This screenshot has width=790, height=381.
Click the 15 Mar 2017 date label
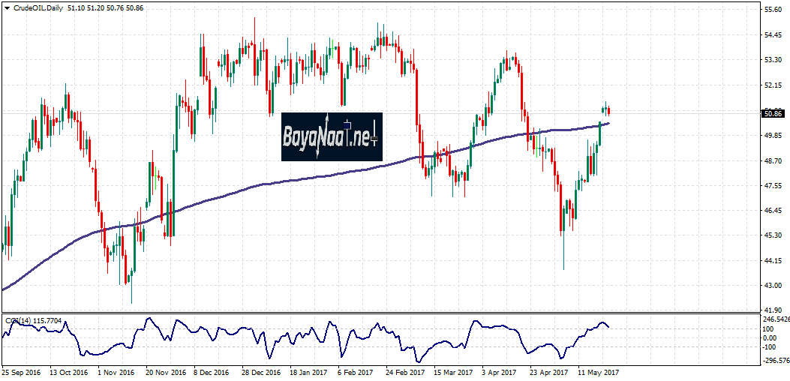click(453, 372)
